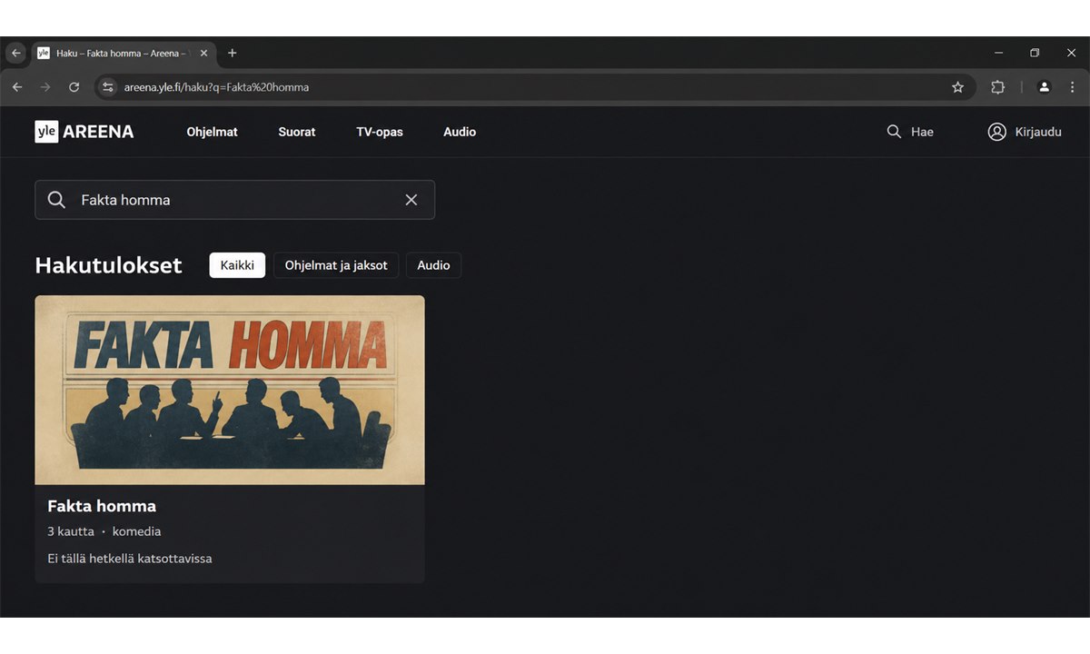Click the Kirjaudu user profile icon
This screenshot has height=654, width=1090.
[x=996, y=132]
